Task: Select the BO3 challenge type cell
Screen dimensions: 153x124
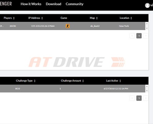Action: pos(18,89)
